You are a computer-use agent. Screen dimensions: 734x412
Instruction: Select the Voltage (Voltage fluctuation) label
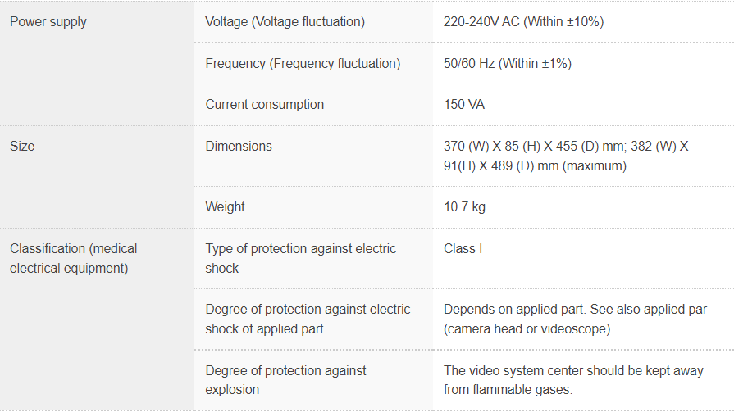[285, 22]
